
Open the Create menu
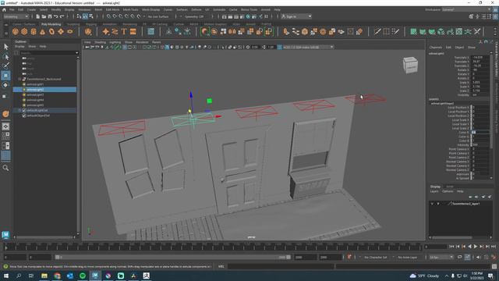point(31,10)
